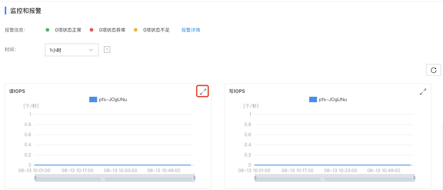Click the 监控和报警 section heading
443x190 pixels.
tap(26, 11)
